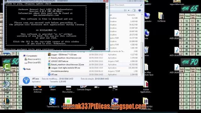The height and width of the screenshot is (113, 201).
Task: Click the Explorer file list scrollbar
Action: (x=142, y=57)
